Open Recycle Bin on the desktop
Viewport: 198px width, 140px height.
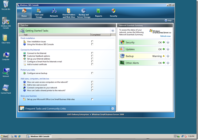(6, 5)
